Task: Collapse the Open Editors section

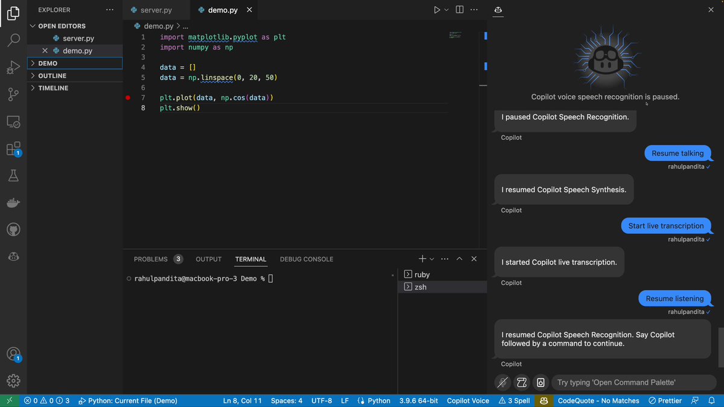Action: coord(75,26)
